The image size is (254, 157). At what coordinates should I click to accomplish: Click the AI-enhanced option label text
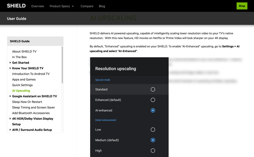[104, 111]
